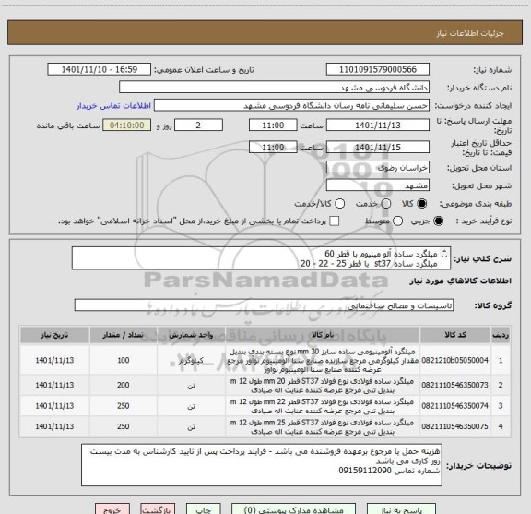This screenshot has height=514, width=531.
Task: Select the جزیی purchase type radio
Action: (439, 221)
